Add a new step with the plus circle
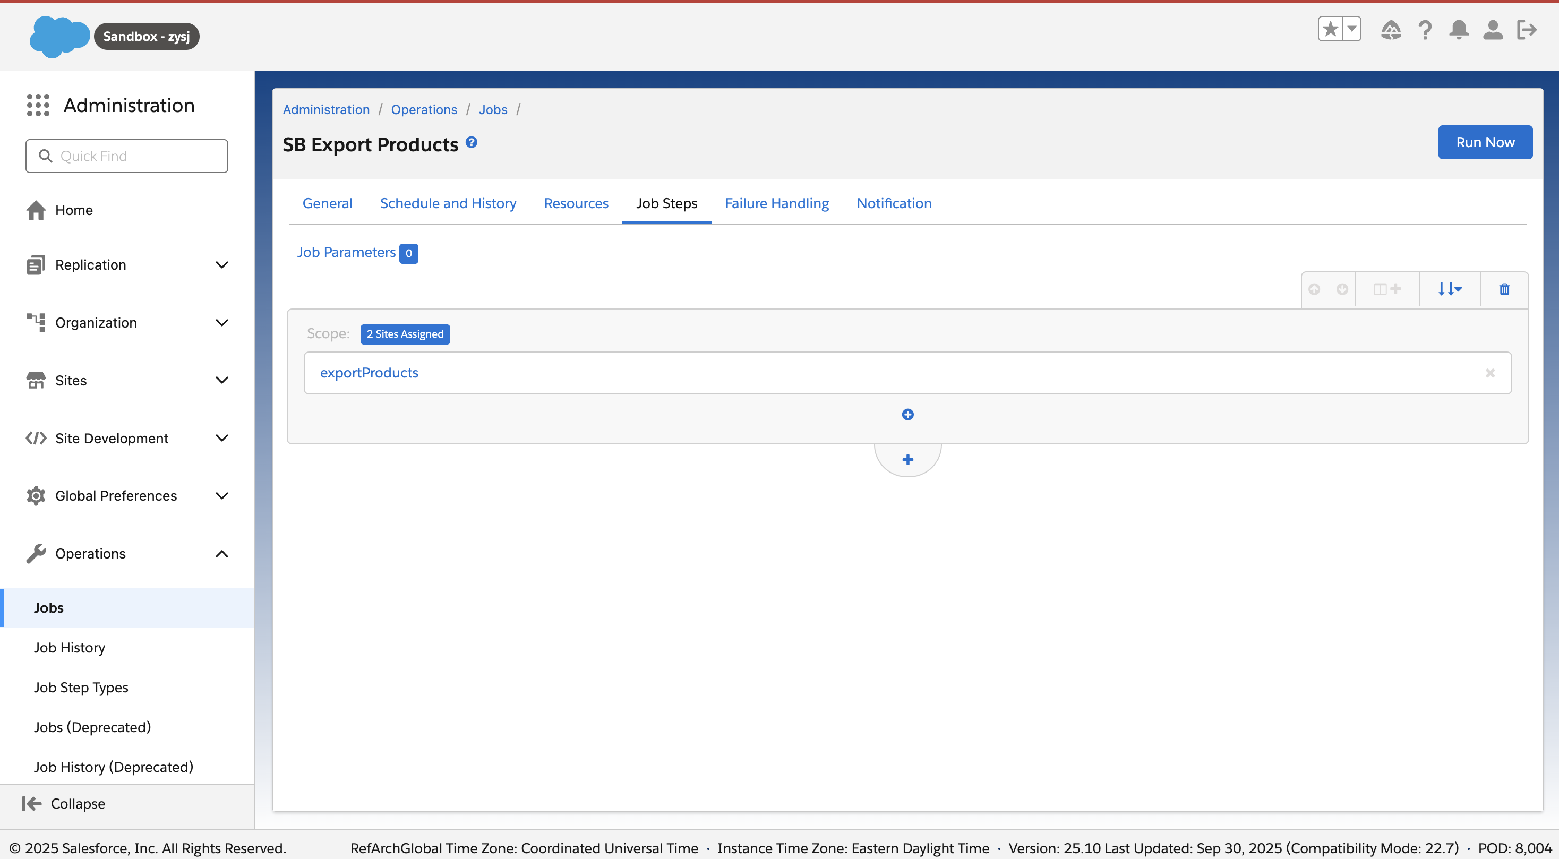Viewport: 1559px width, 859px height. pyautogui.click(x=907, y=414)
